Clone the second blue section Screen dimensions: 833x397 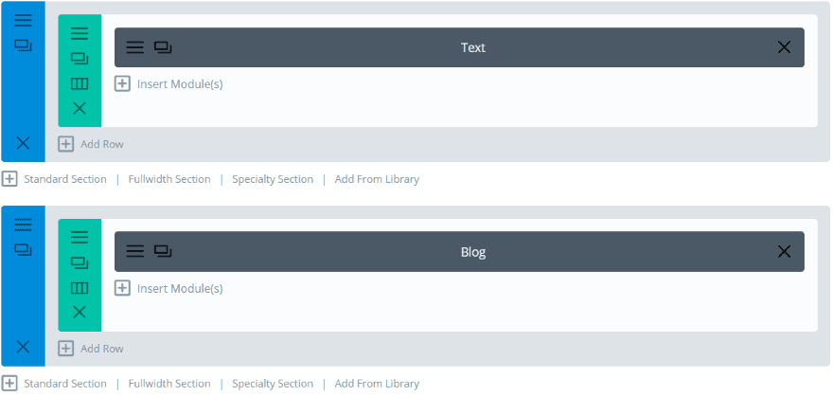23,249
